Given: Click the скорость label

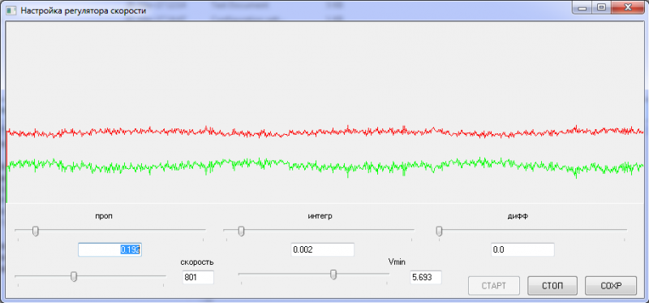Looking at the screenshot, I should point(197,262).
